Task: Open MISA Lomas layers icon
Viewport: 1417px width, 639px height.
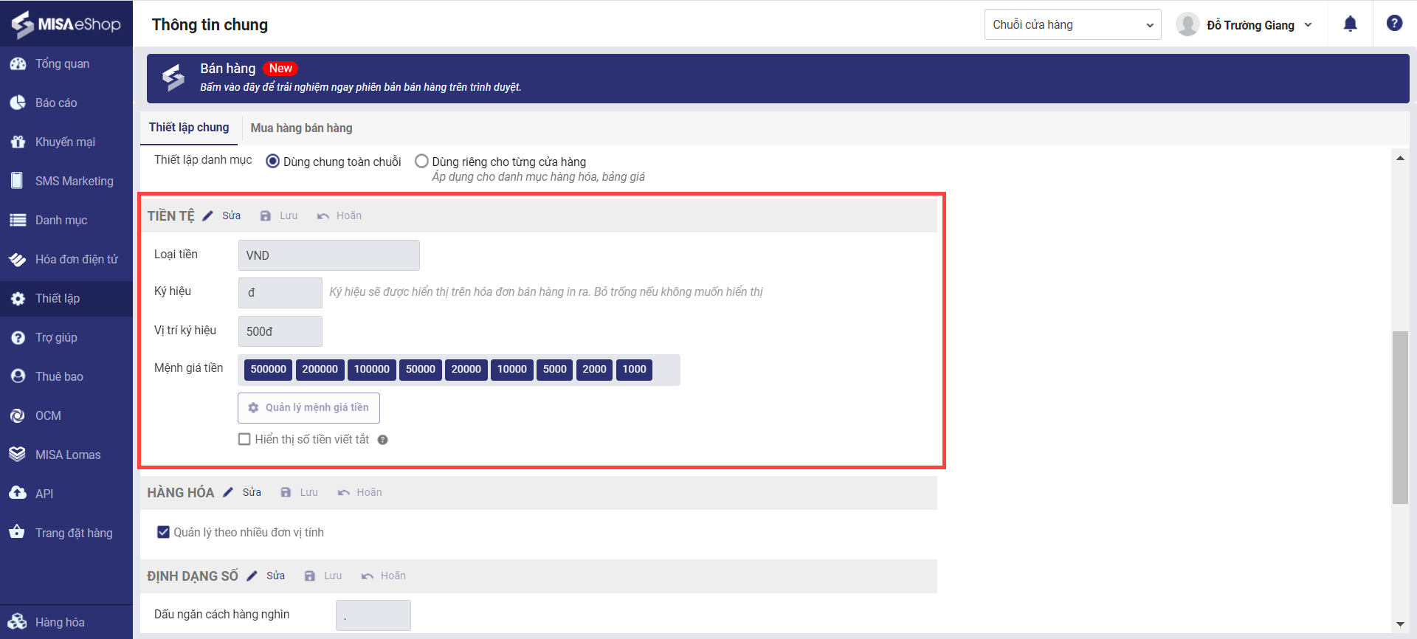Action: 18,455
